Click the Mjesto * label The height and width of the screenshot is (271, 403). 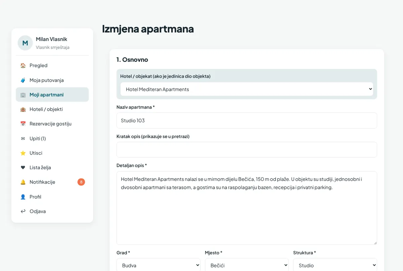coord(214,253)
